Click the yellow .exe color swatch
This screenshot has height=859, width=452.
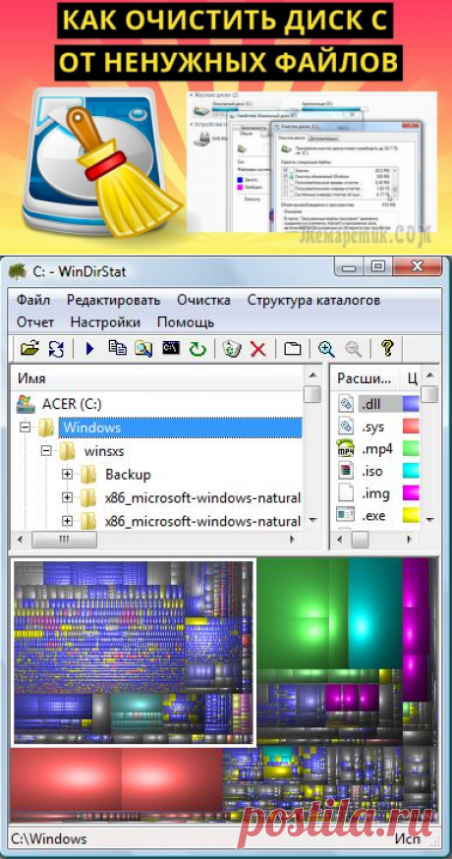[x=411, y=516]
